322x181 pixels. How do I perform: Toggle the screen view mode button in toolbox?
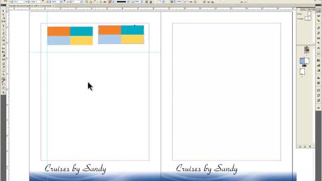[4, 93]
